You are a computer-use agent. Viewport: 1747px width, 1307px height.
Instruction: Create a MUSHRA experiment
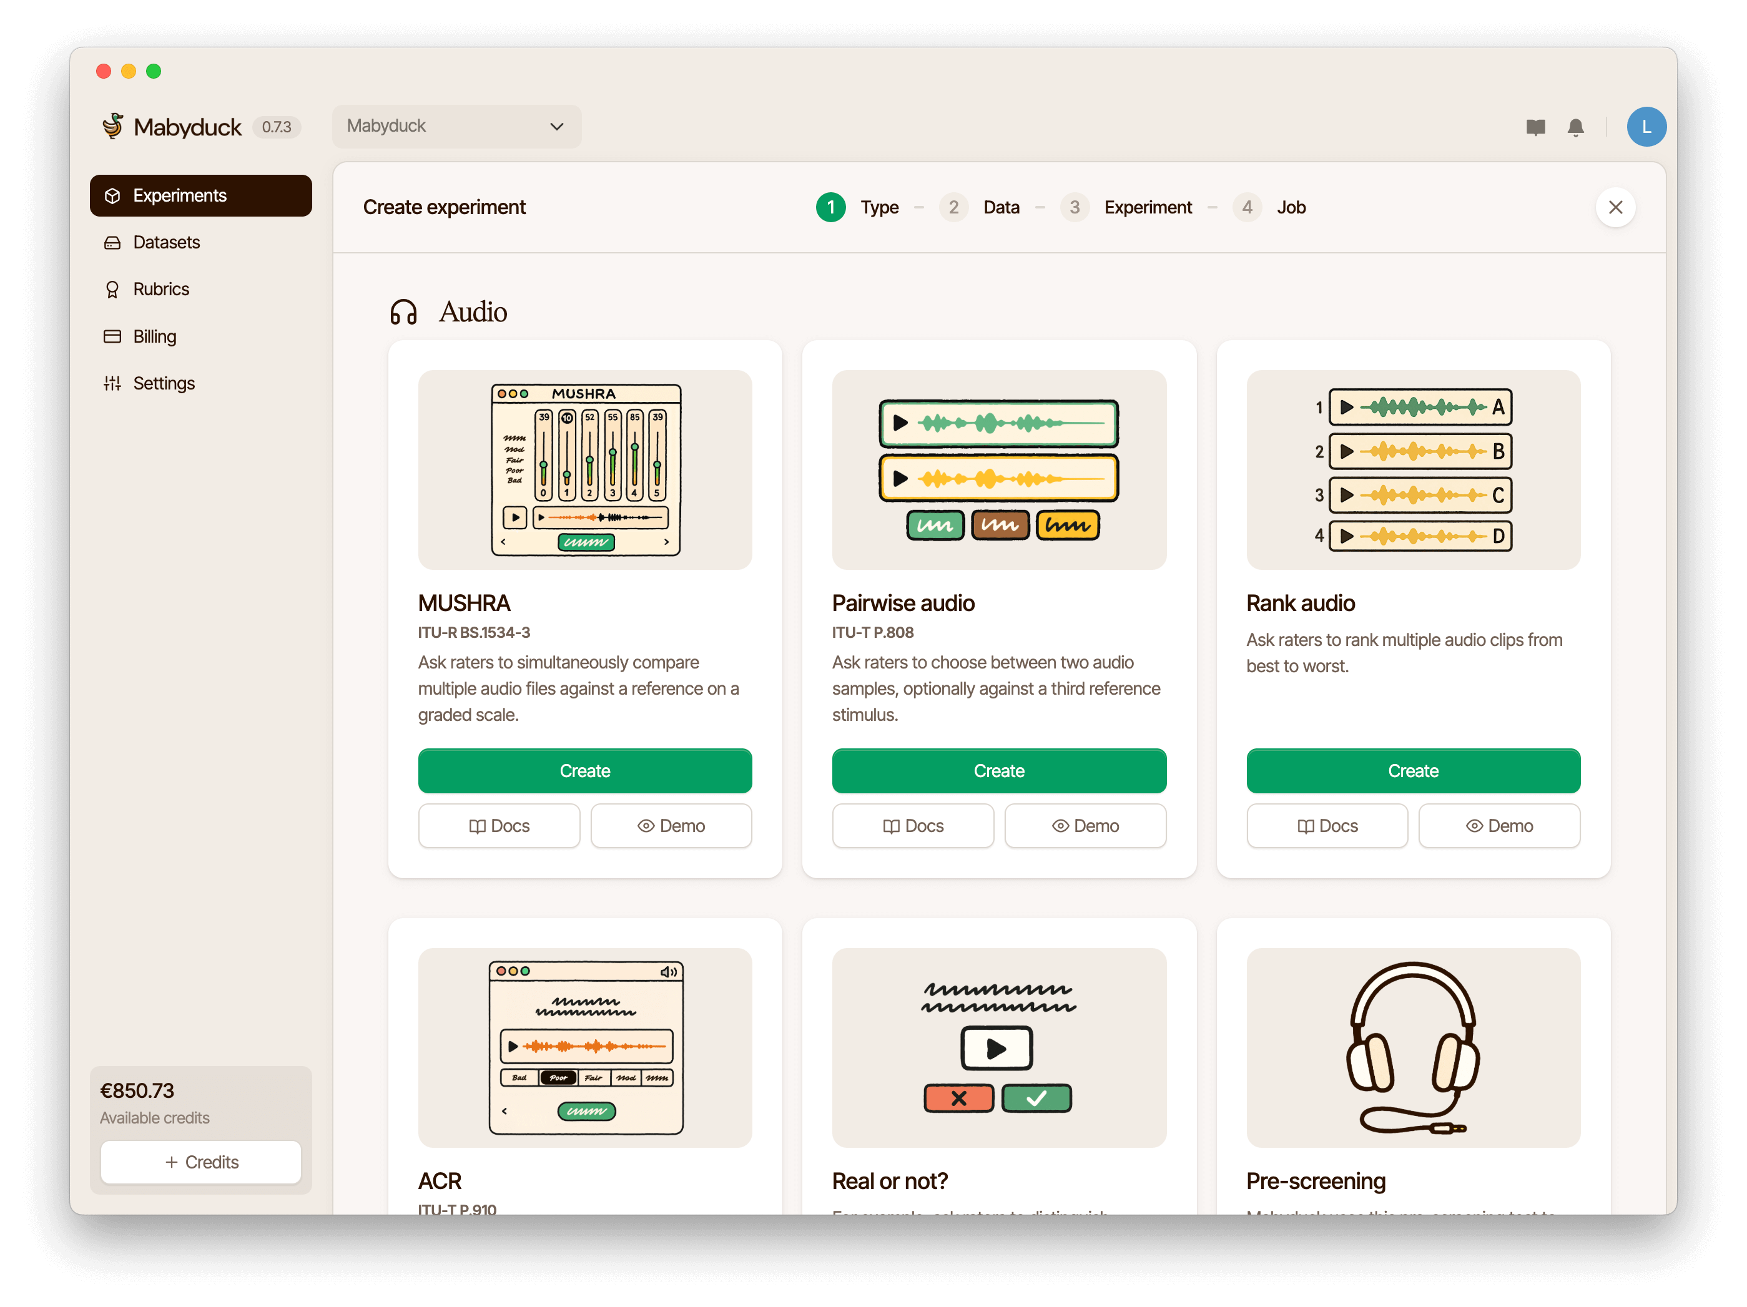pos(584,771)
